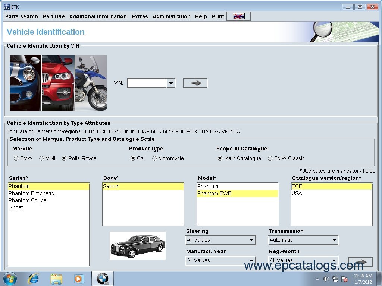Open Windows Media Player from taskbar
This screenshot has width=382, height=286.
click(x=79, y=279)
